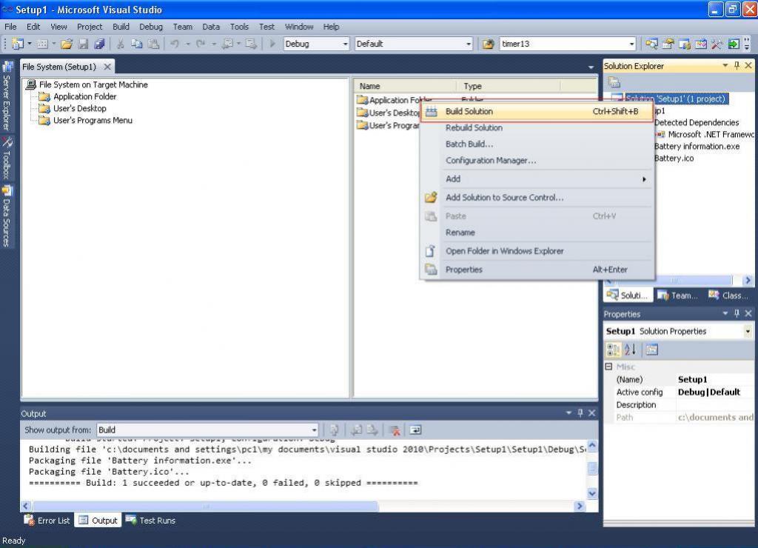Click the Open File folder icon
Screen dimensions: 758x548
(67, 44)
